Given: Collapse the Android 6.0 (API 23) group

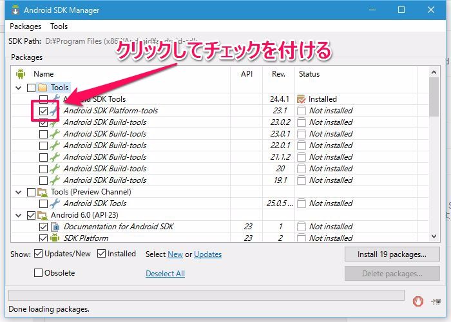Looking at the screenshot, I should click(x=19, y=215).
